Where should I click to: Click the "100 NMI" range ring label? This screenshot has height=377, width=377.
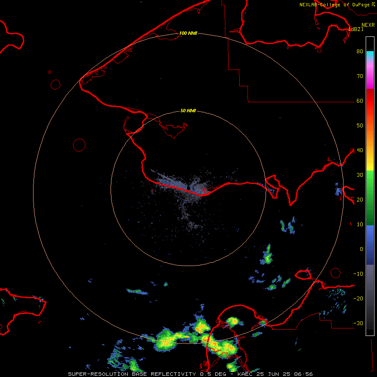188,33
